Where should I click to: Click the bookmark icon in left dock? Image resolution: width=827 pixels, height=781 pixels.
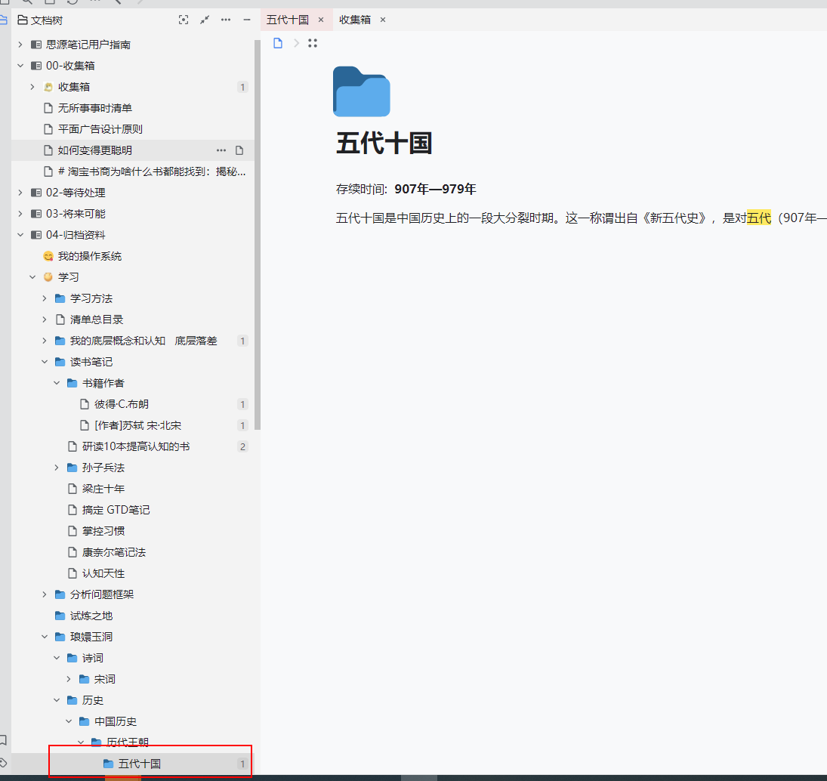pyautogui.click(x=3, y=740)
